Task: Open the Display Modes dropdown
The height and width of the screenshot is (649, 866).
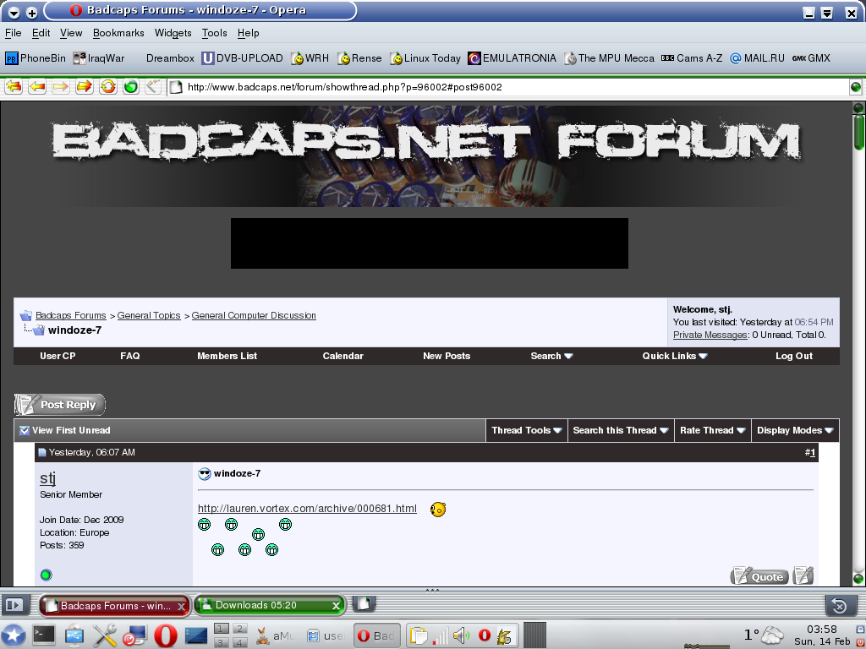Action: pos(795,430)
